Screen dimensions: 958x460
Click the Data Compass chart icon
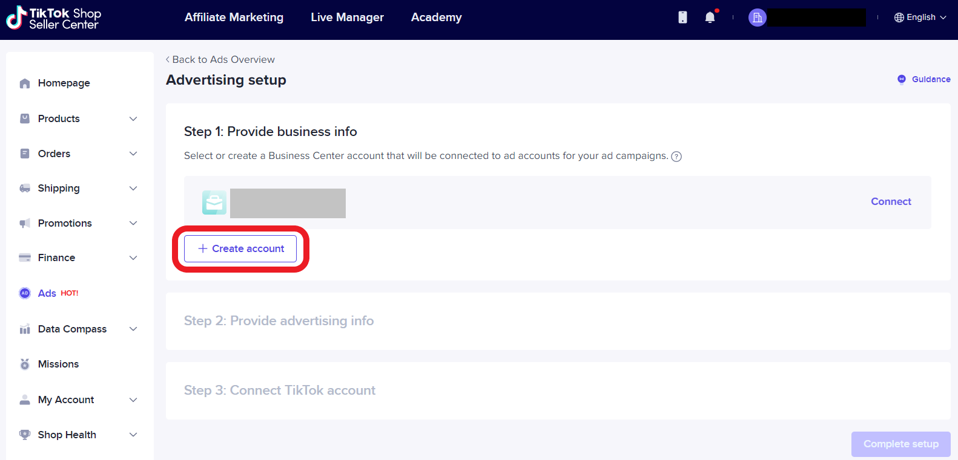click(x=25, y=329)
